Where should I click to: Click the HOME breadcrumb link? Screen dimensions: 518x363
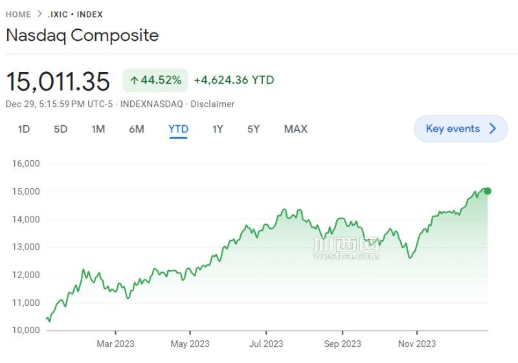(x=18, y=14)
